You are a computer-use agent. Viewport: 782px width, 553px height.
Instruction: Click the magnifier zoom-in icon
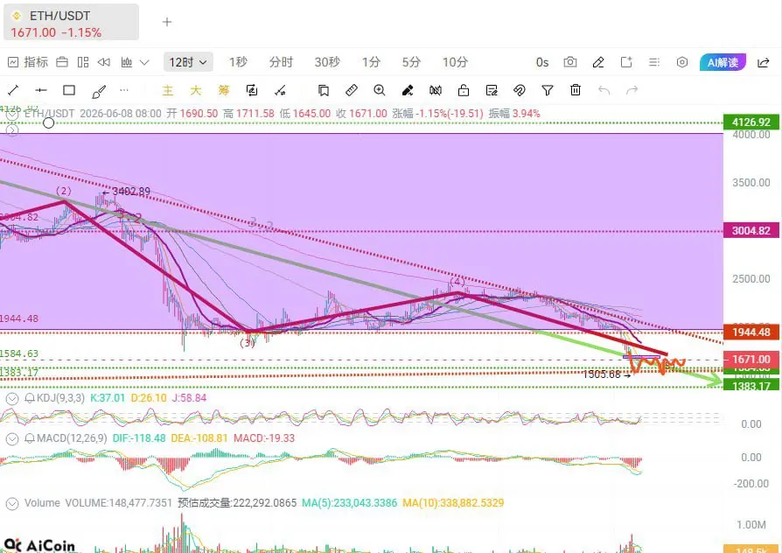pyautogui.click(x=379, y=90)
